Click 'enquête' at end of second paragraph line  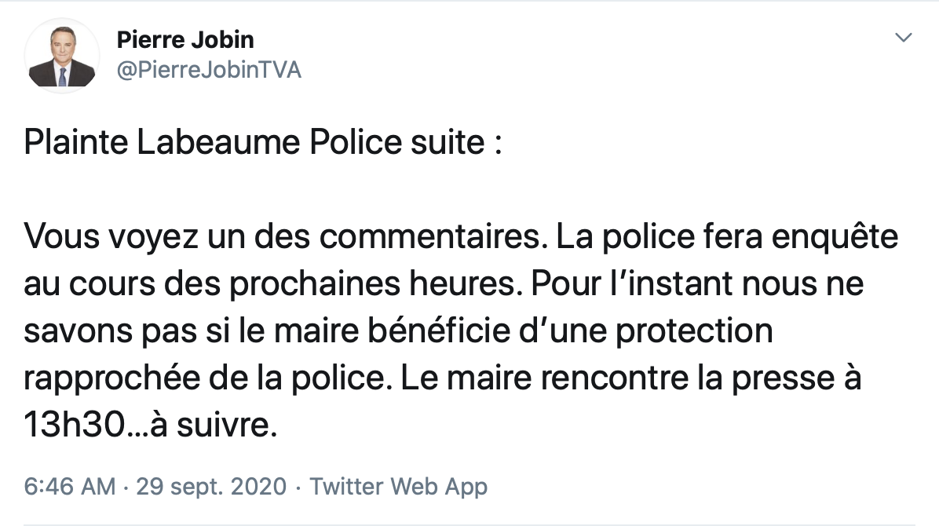(835, 236)
